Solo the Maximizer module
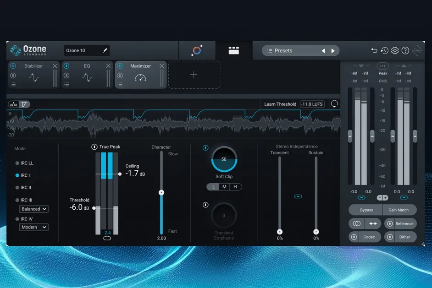432x288 pixels. 120,76
